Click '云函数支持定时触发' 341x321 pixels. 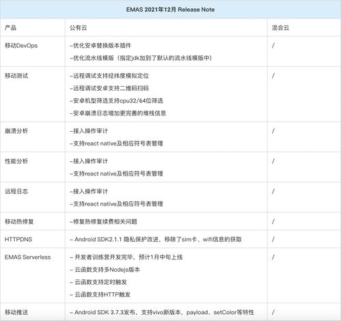coord(98,282)
